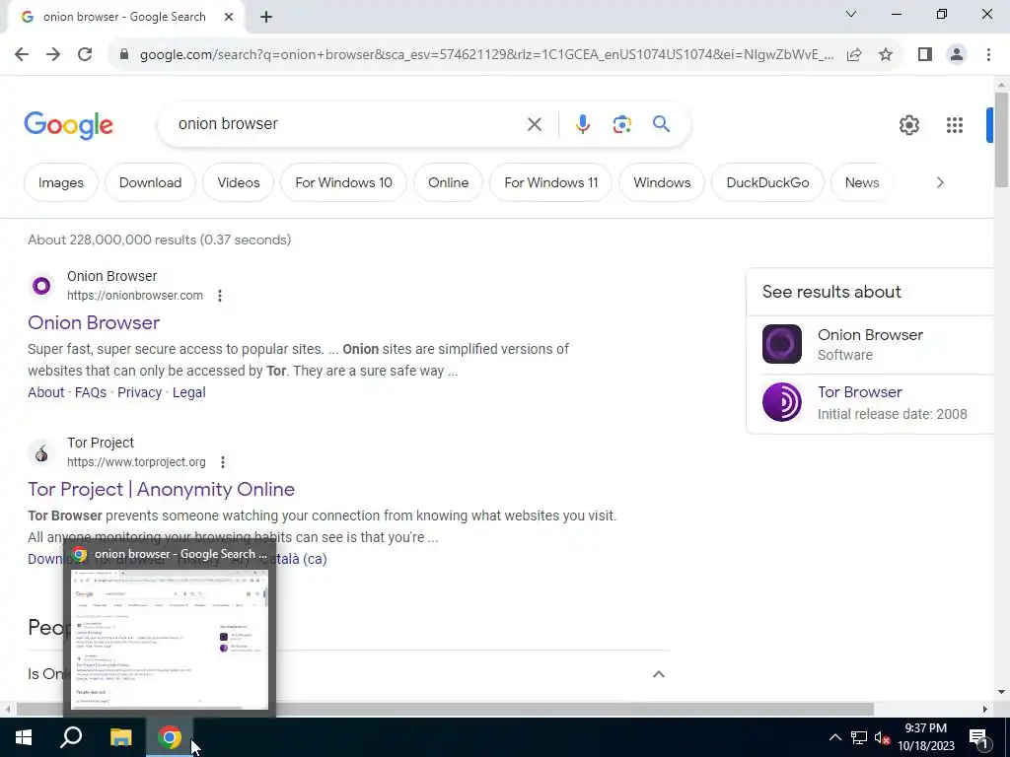Click the address bar URL
The width and height of the screenshot is (1010, 757).
[x=486, y=54]
